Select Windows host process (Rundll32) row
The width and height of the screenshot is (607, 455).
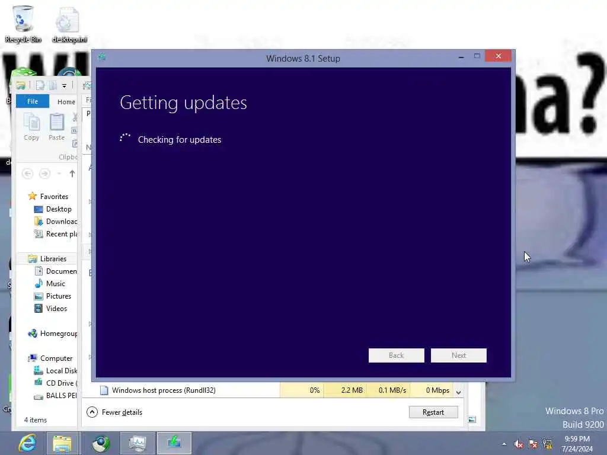[271, 390]
